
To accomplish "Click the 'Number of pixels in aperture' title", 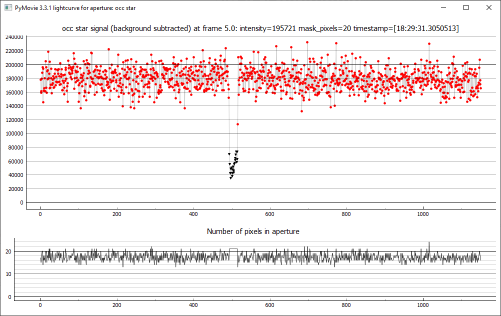I will (253, 231).
